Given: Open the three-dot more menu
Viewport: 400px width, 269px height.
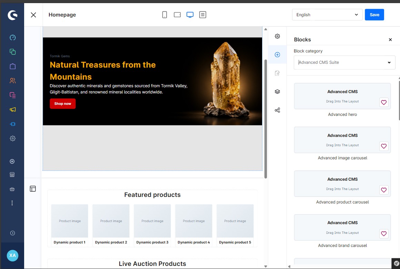Looking at the screenshot, I should point(12,203).
